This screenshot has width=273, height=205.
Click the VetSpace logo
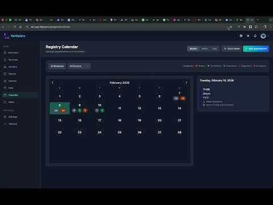[15, 36]
